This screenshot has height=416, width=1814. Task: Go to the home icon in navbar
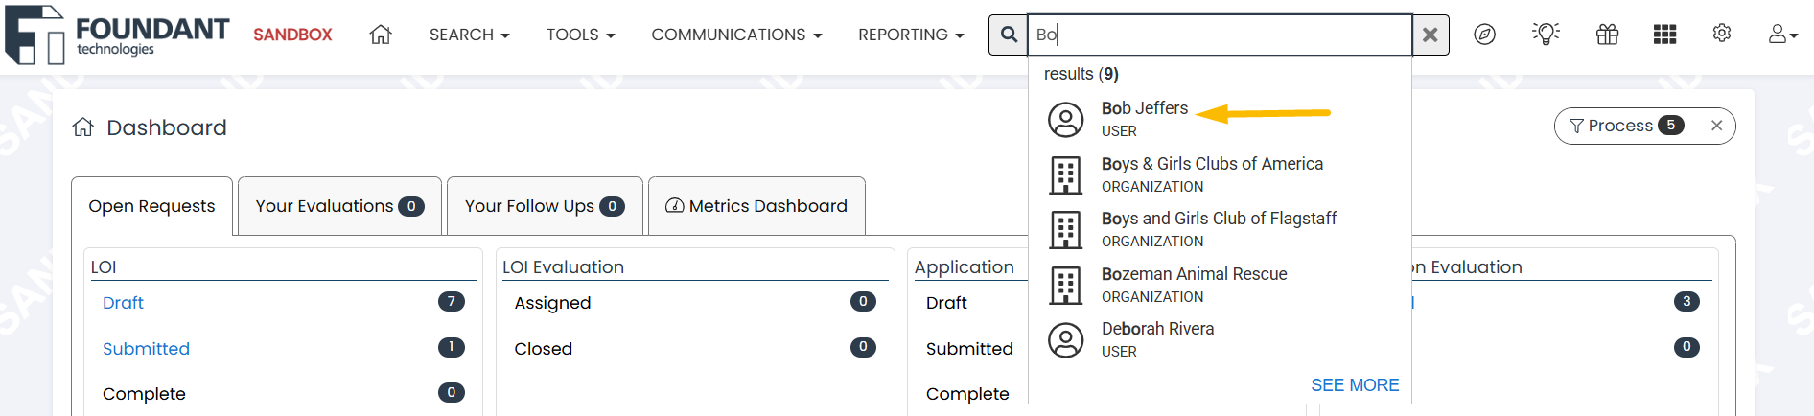tap(381, 35)
